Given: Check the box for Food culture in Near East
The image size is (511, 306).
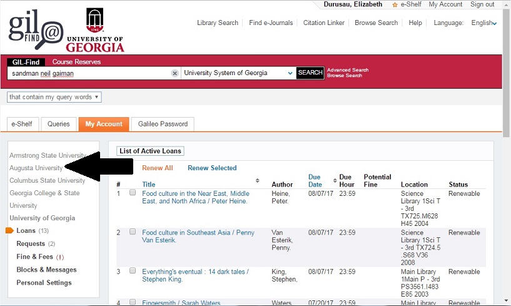Looking at the screenshot, I should 133,193.
